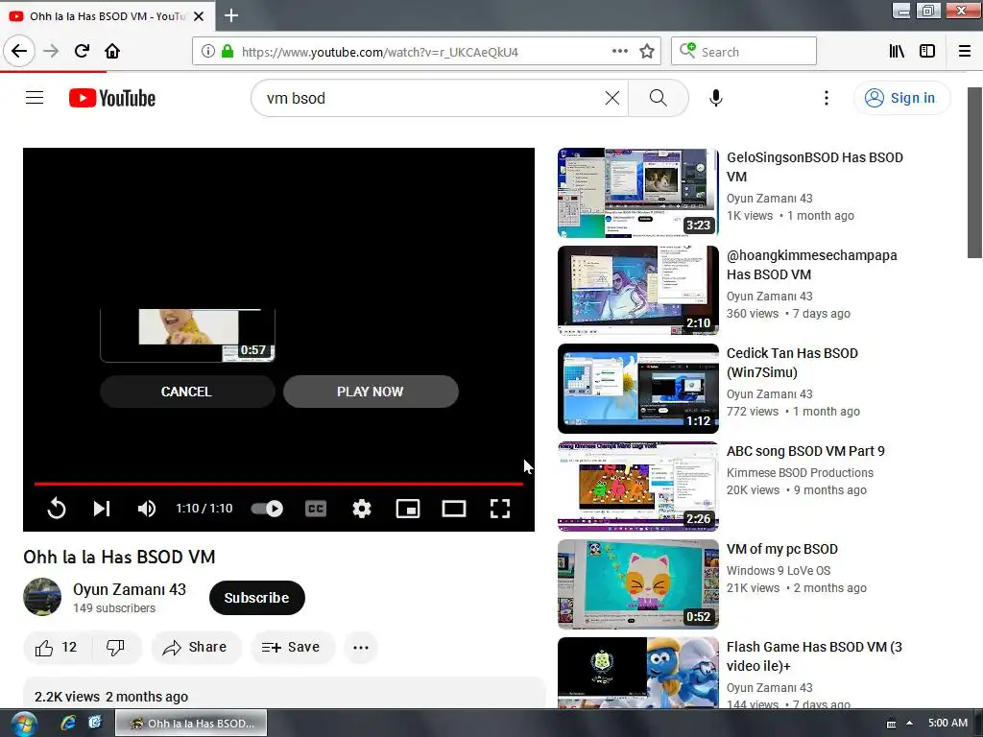Select the Ohh la la Has BSOD VM tab
The image size is (983, 737).
coord(108,16)
